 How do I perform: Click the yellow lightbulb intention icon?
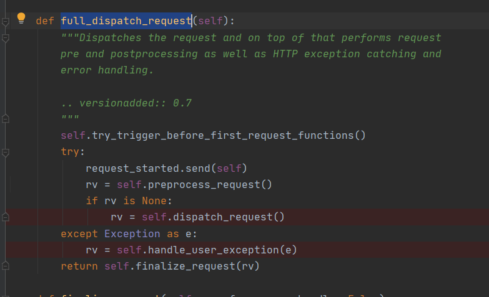[21, 18]
